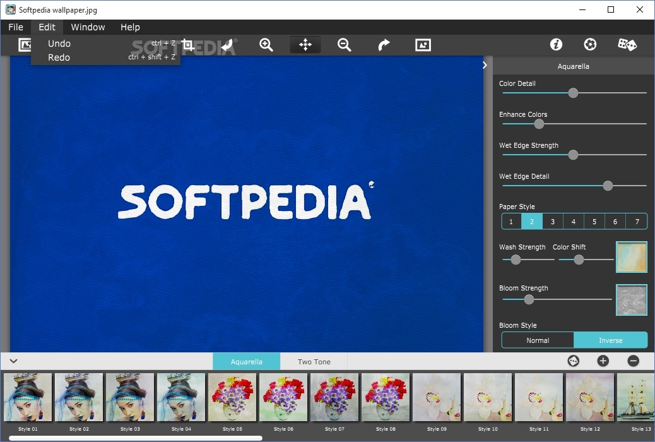Click the Bloom Strength slider handle
Viewport: 655px width, 442px height.
pyautogui.click(x=529, y=299)
